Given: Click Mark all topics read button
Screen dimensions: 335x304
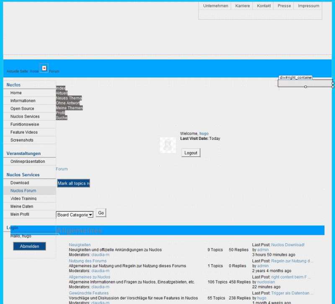Looking at the screenshot, I should pos(74,183).
